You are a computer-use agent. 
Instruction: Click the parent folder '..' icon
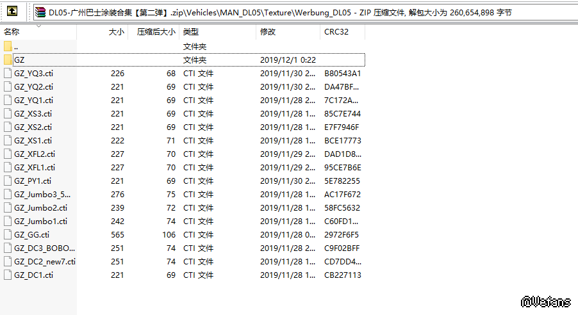(x=8, y=47)
